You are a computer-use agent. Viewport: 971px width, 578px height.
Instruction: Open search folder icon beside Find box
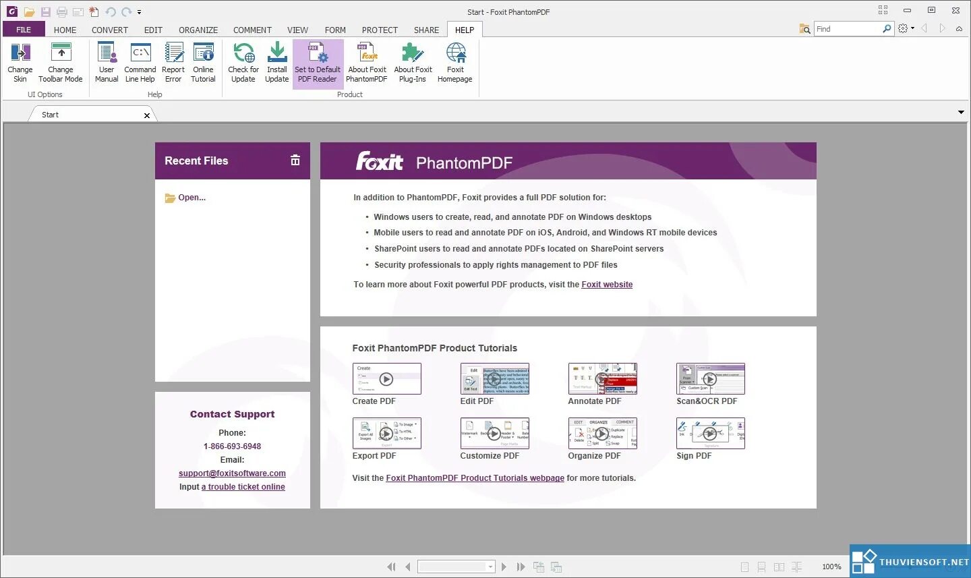804,29
